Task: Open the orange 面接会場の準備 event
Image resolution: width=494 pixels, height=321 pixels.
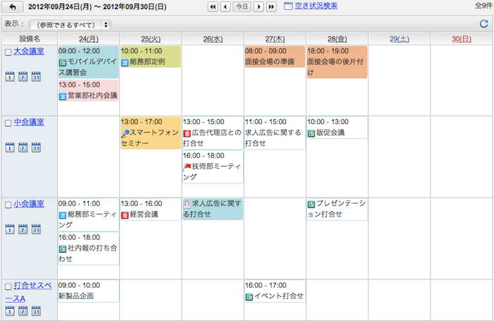Action: pyautogui.click(x=275, y=57)
